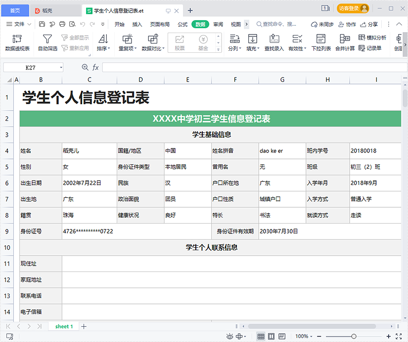Click the fx insert function icon
The image size is (408, 342).
click(x=95, y=68)
